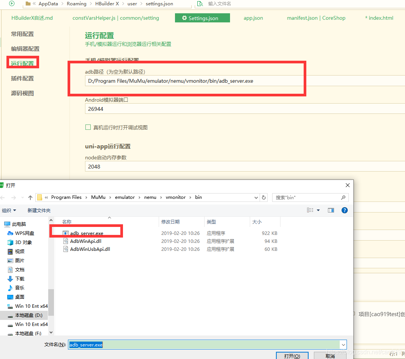Click the 输入文件名 search field
Viewport: 405px width, 359px height.
tap(219, 4)
